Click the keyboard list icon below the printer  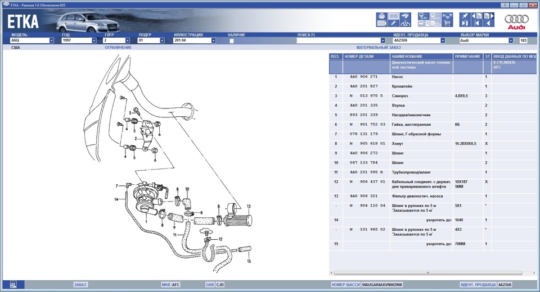(x=381, y=24)
